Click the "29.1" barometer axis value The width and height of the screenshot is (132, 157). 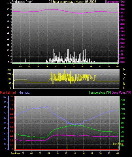122,51
